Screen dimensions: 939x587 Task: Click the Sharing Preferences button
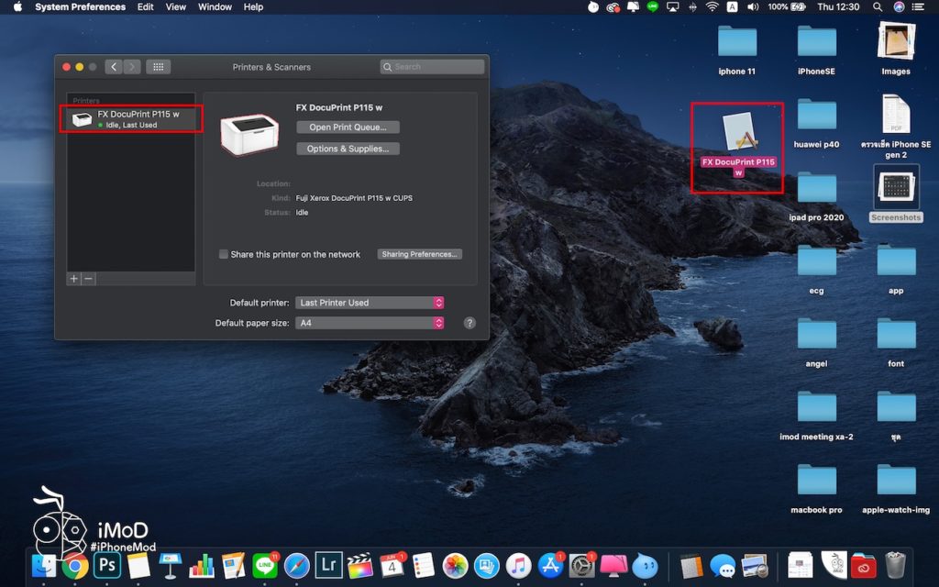[x=419, y=255]
